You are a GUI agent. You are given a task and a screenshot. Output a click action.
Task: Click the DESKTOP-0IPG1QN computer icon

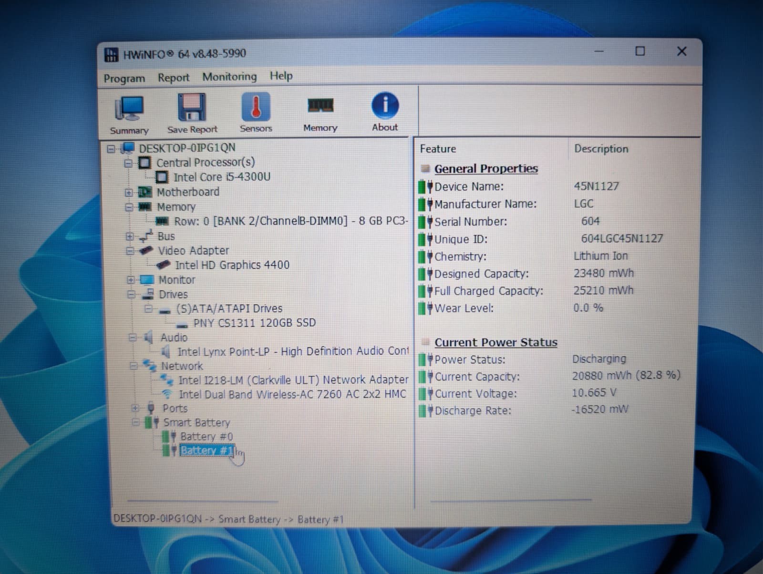tap(128, 148)
